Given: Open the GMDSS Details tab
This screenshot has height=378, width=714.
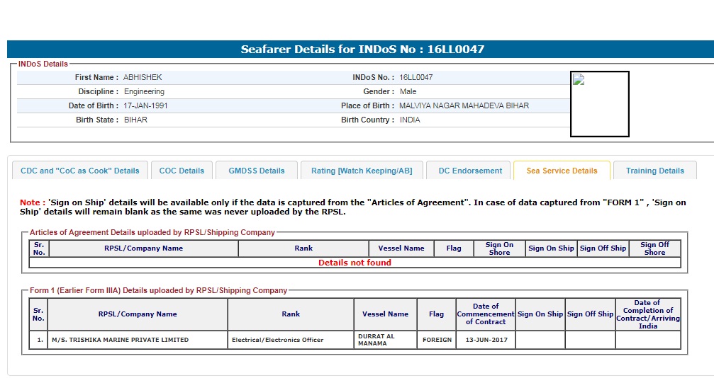Looking at the screenshot, I should (257, 171).
